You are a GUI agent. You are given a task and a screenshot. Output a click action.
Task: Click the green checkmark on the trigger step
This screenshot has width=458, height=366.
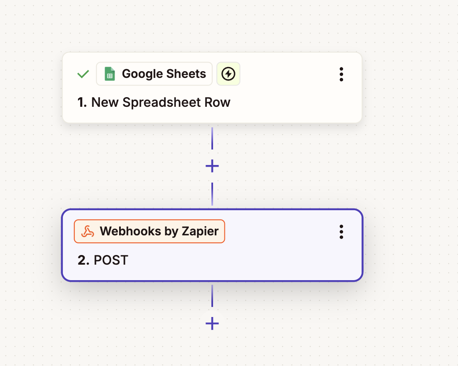tap(83, 74)
